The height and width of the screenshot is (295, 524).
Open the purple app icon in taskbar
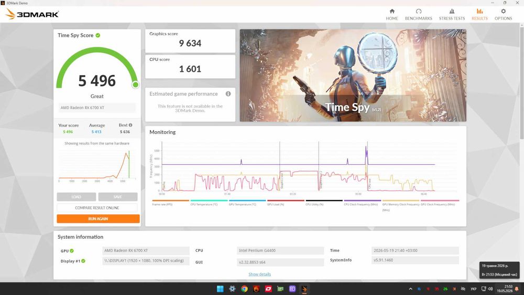(292, 289)
